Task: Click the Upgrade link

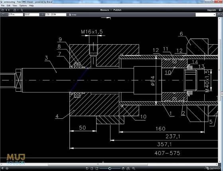Action: pyautogui.click(x=211, y=10)
